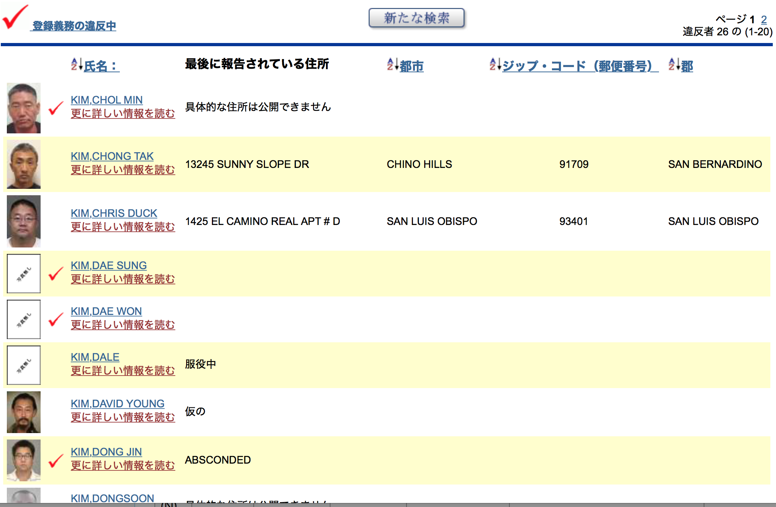Sort by the 氏名 column header

pos(101,66)
